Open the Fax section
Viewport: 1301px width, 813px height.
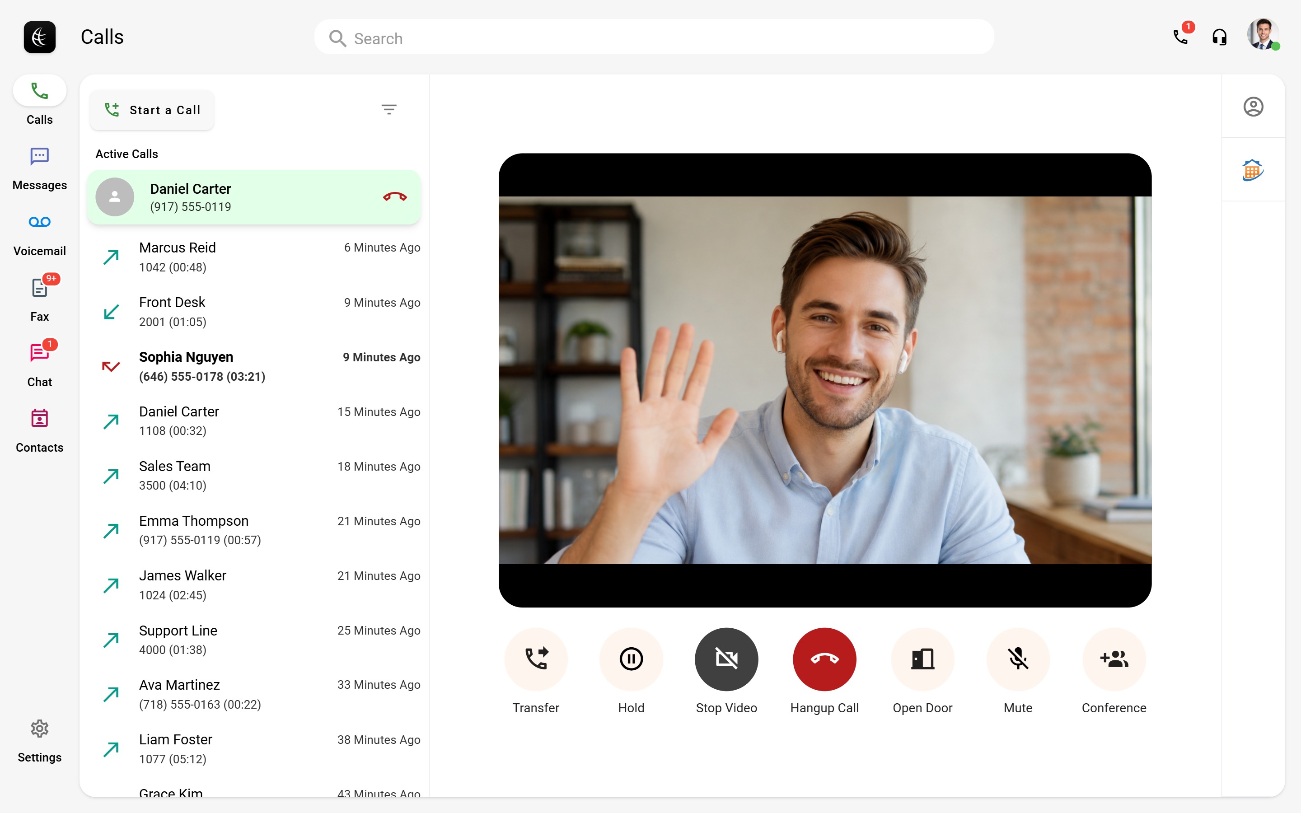[x=39, y=299]
